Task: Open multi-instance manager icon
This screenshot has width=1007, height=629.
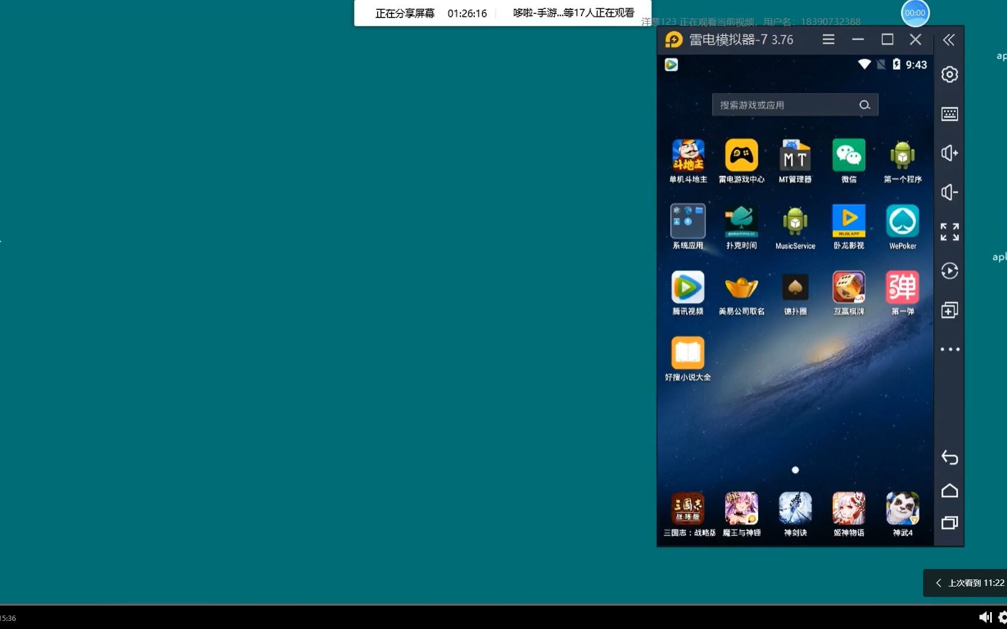Action: point(949,310)
